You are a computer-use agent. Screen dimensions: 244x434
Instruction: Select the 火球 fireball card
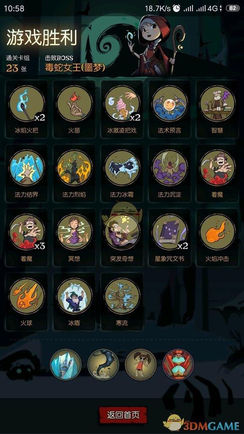point(27,302)
